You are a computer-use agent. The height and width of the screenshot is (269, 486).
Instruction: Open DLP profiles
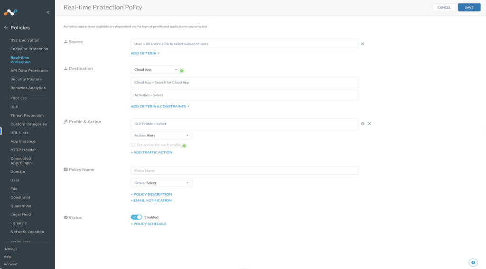(14, 107)
